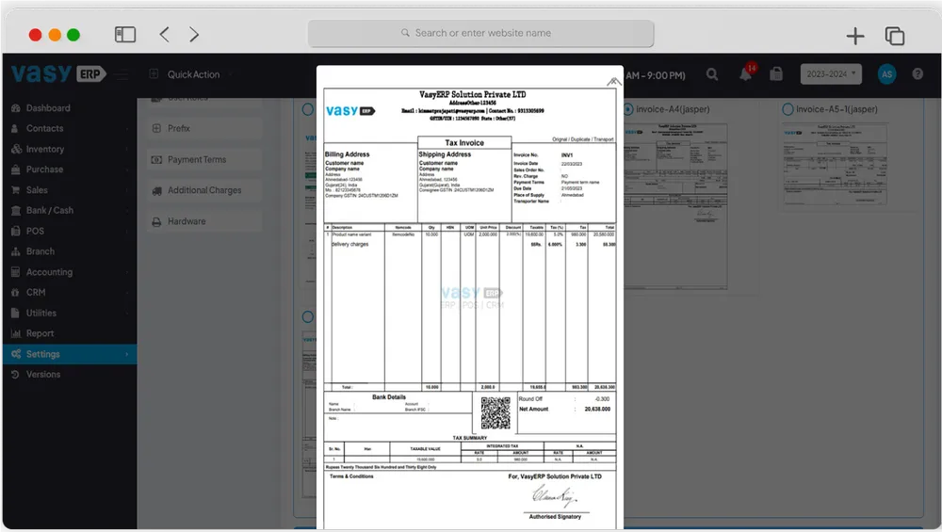
Task: Open the Hardware settings option
Action: [203, 221]
